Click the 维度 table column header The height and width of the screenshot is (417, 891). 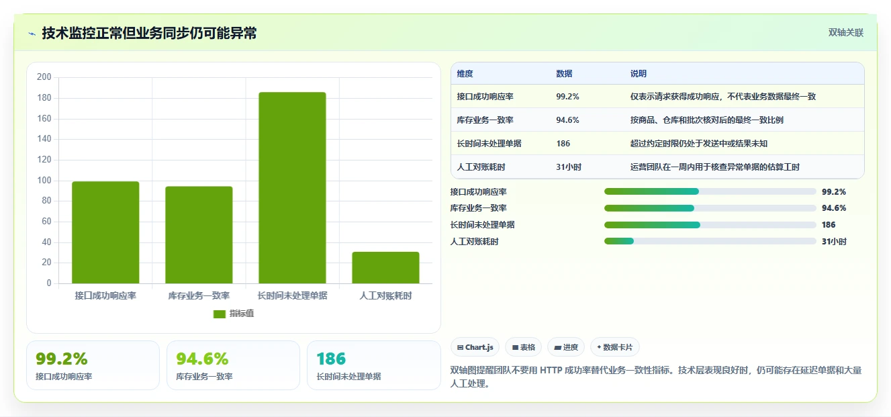[x=465, y=74]
